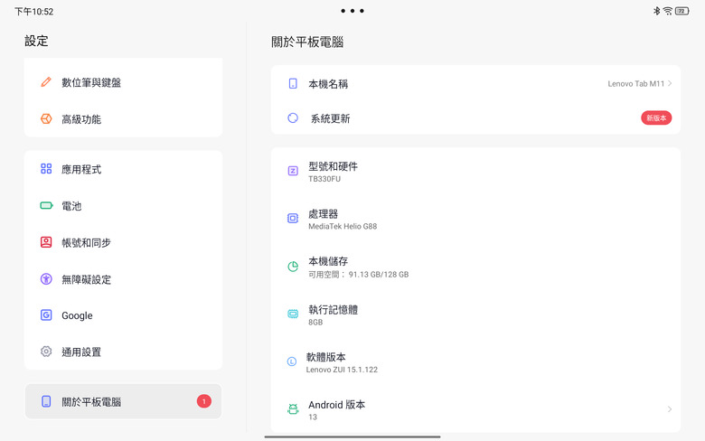705x441 pixels.
Task: Tap the 執行記憶體 heading
Action: pos(334,310)
